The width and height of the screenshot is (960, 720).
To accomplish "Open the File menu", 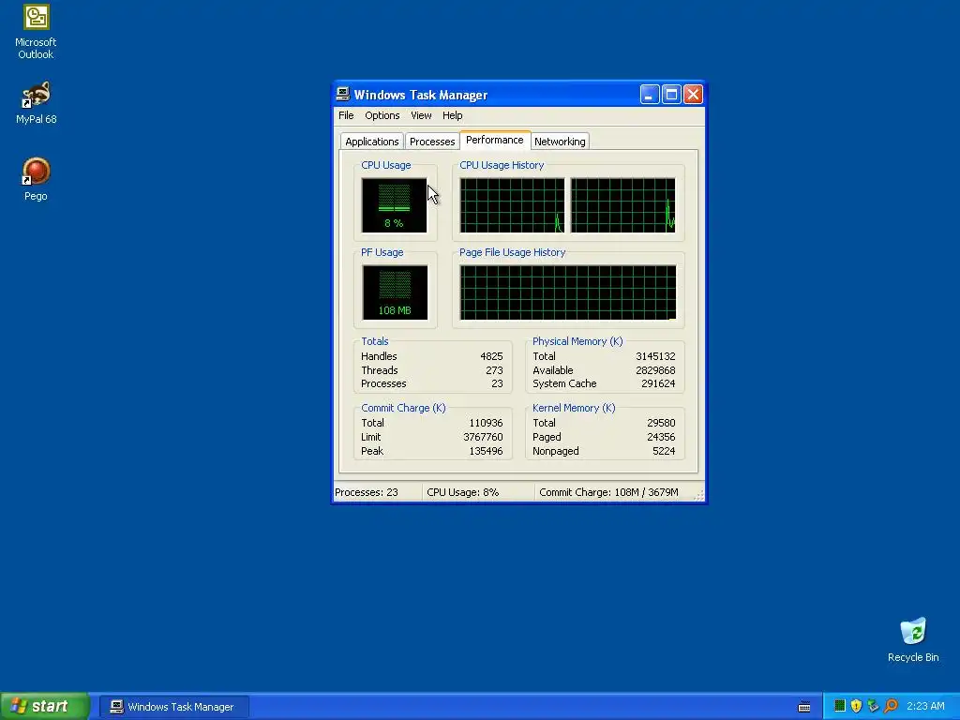I will pos(346,115).
